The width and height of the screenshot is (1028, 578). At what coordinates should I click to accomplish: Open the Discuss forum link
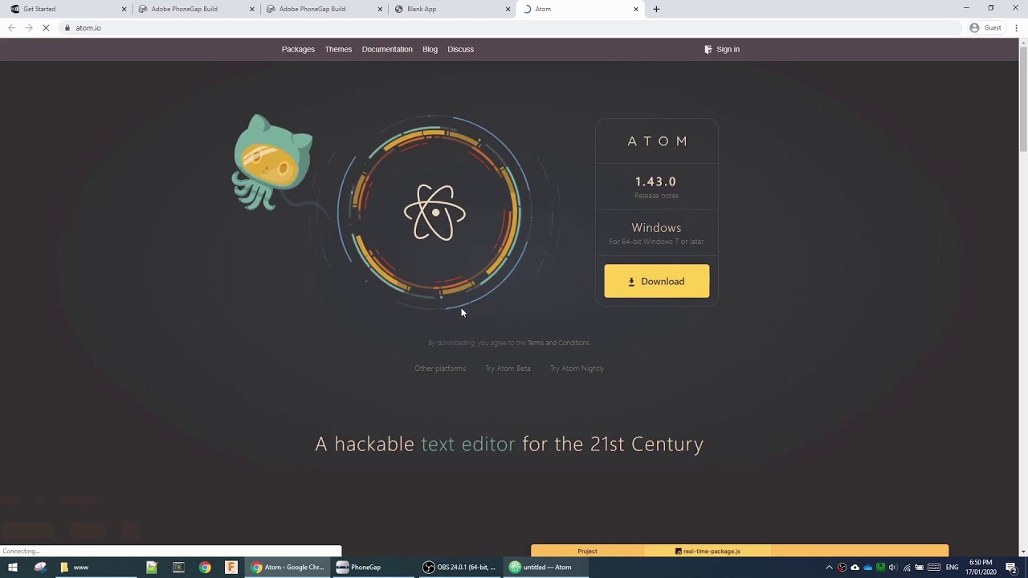pyautogui.click(x=460, y=50)
